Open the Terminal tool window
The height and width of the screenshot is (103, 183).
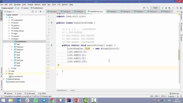pyautogui.click(x=8, y=94)
